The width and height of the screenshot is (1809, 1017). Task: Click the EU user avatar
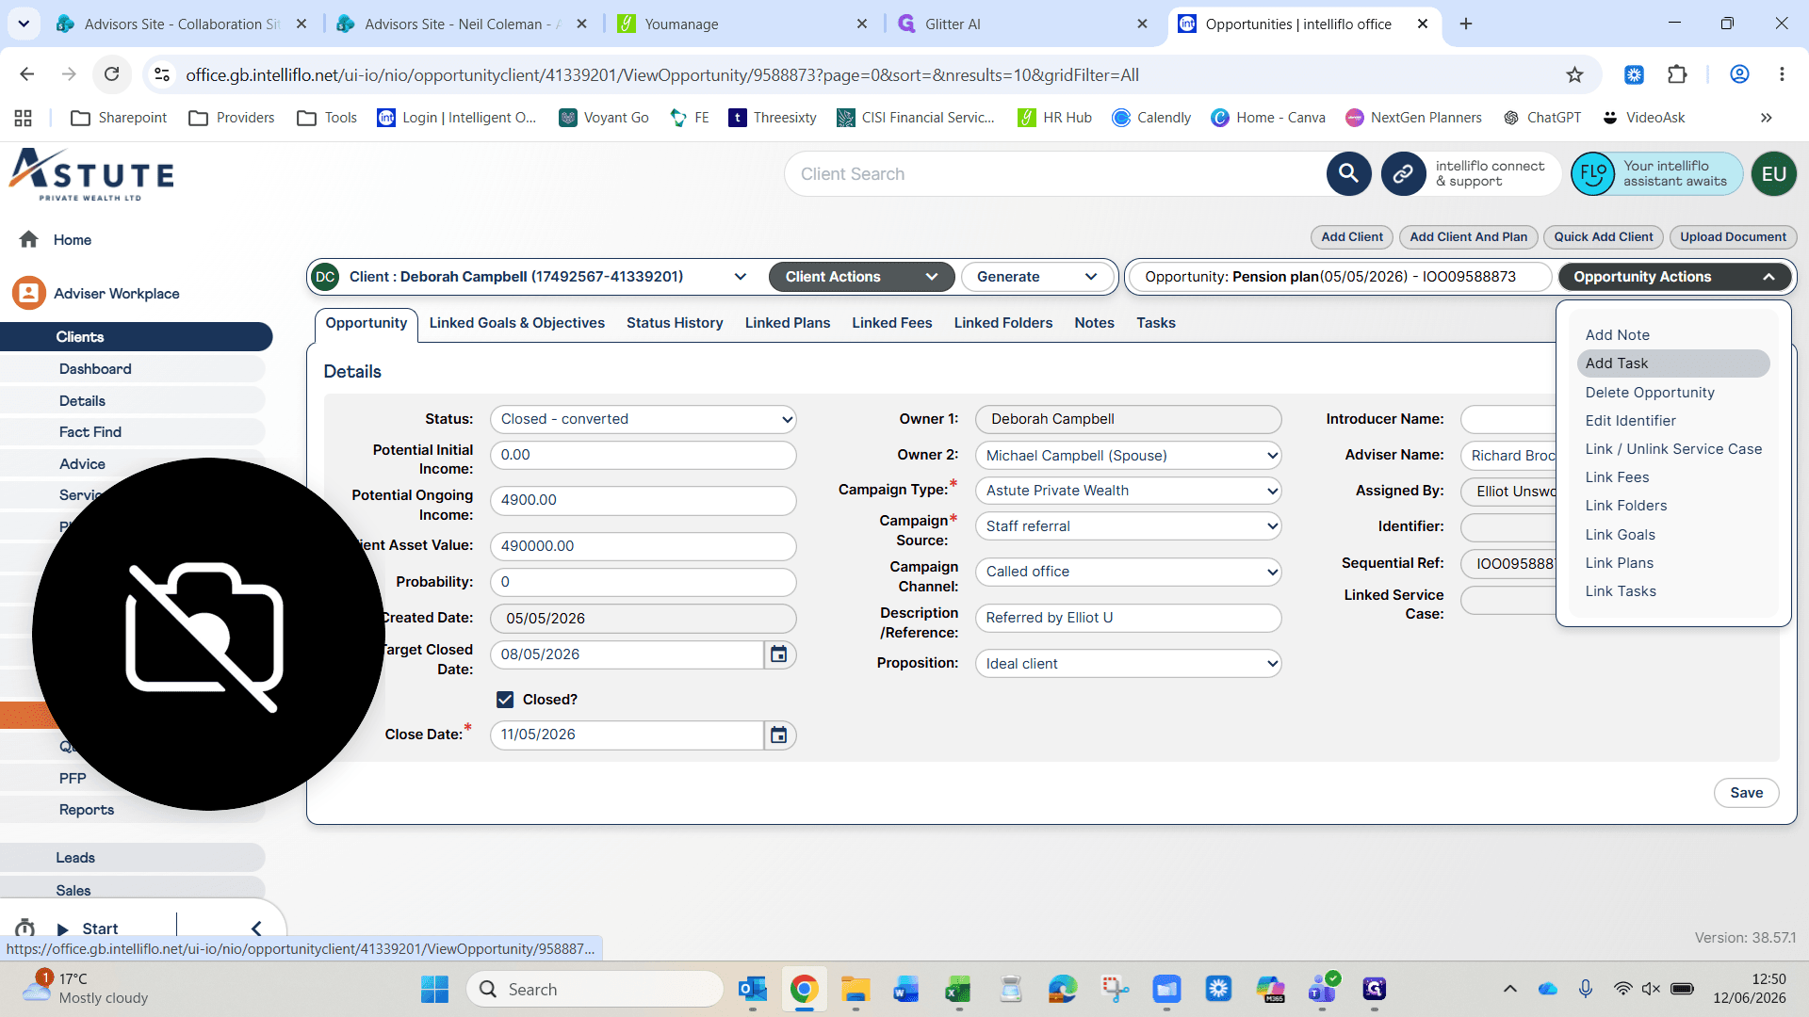1773,174
